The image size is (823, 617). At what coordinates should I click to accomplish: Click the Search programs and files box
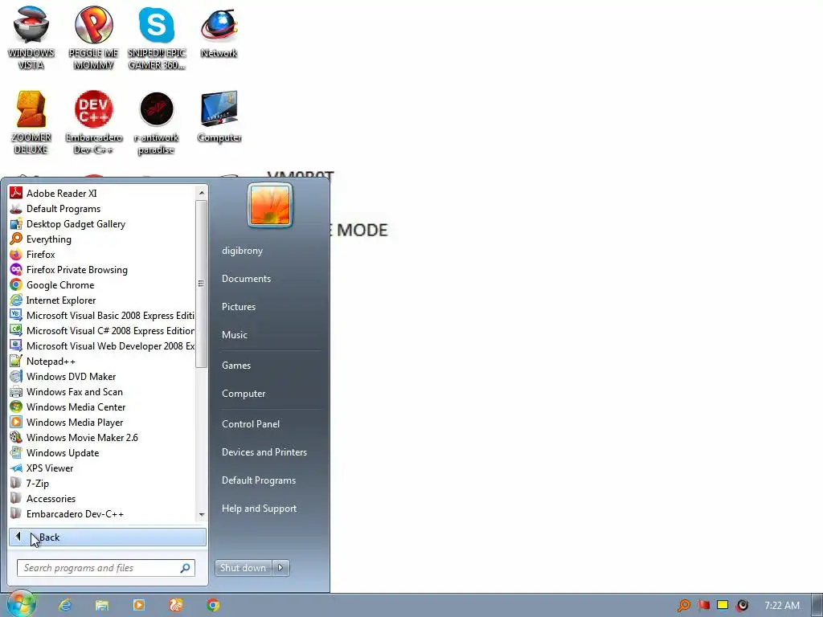point(106,568)
